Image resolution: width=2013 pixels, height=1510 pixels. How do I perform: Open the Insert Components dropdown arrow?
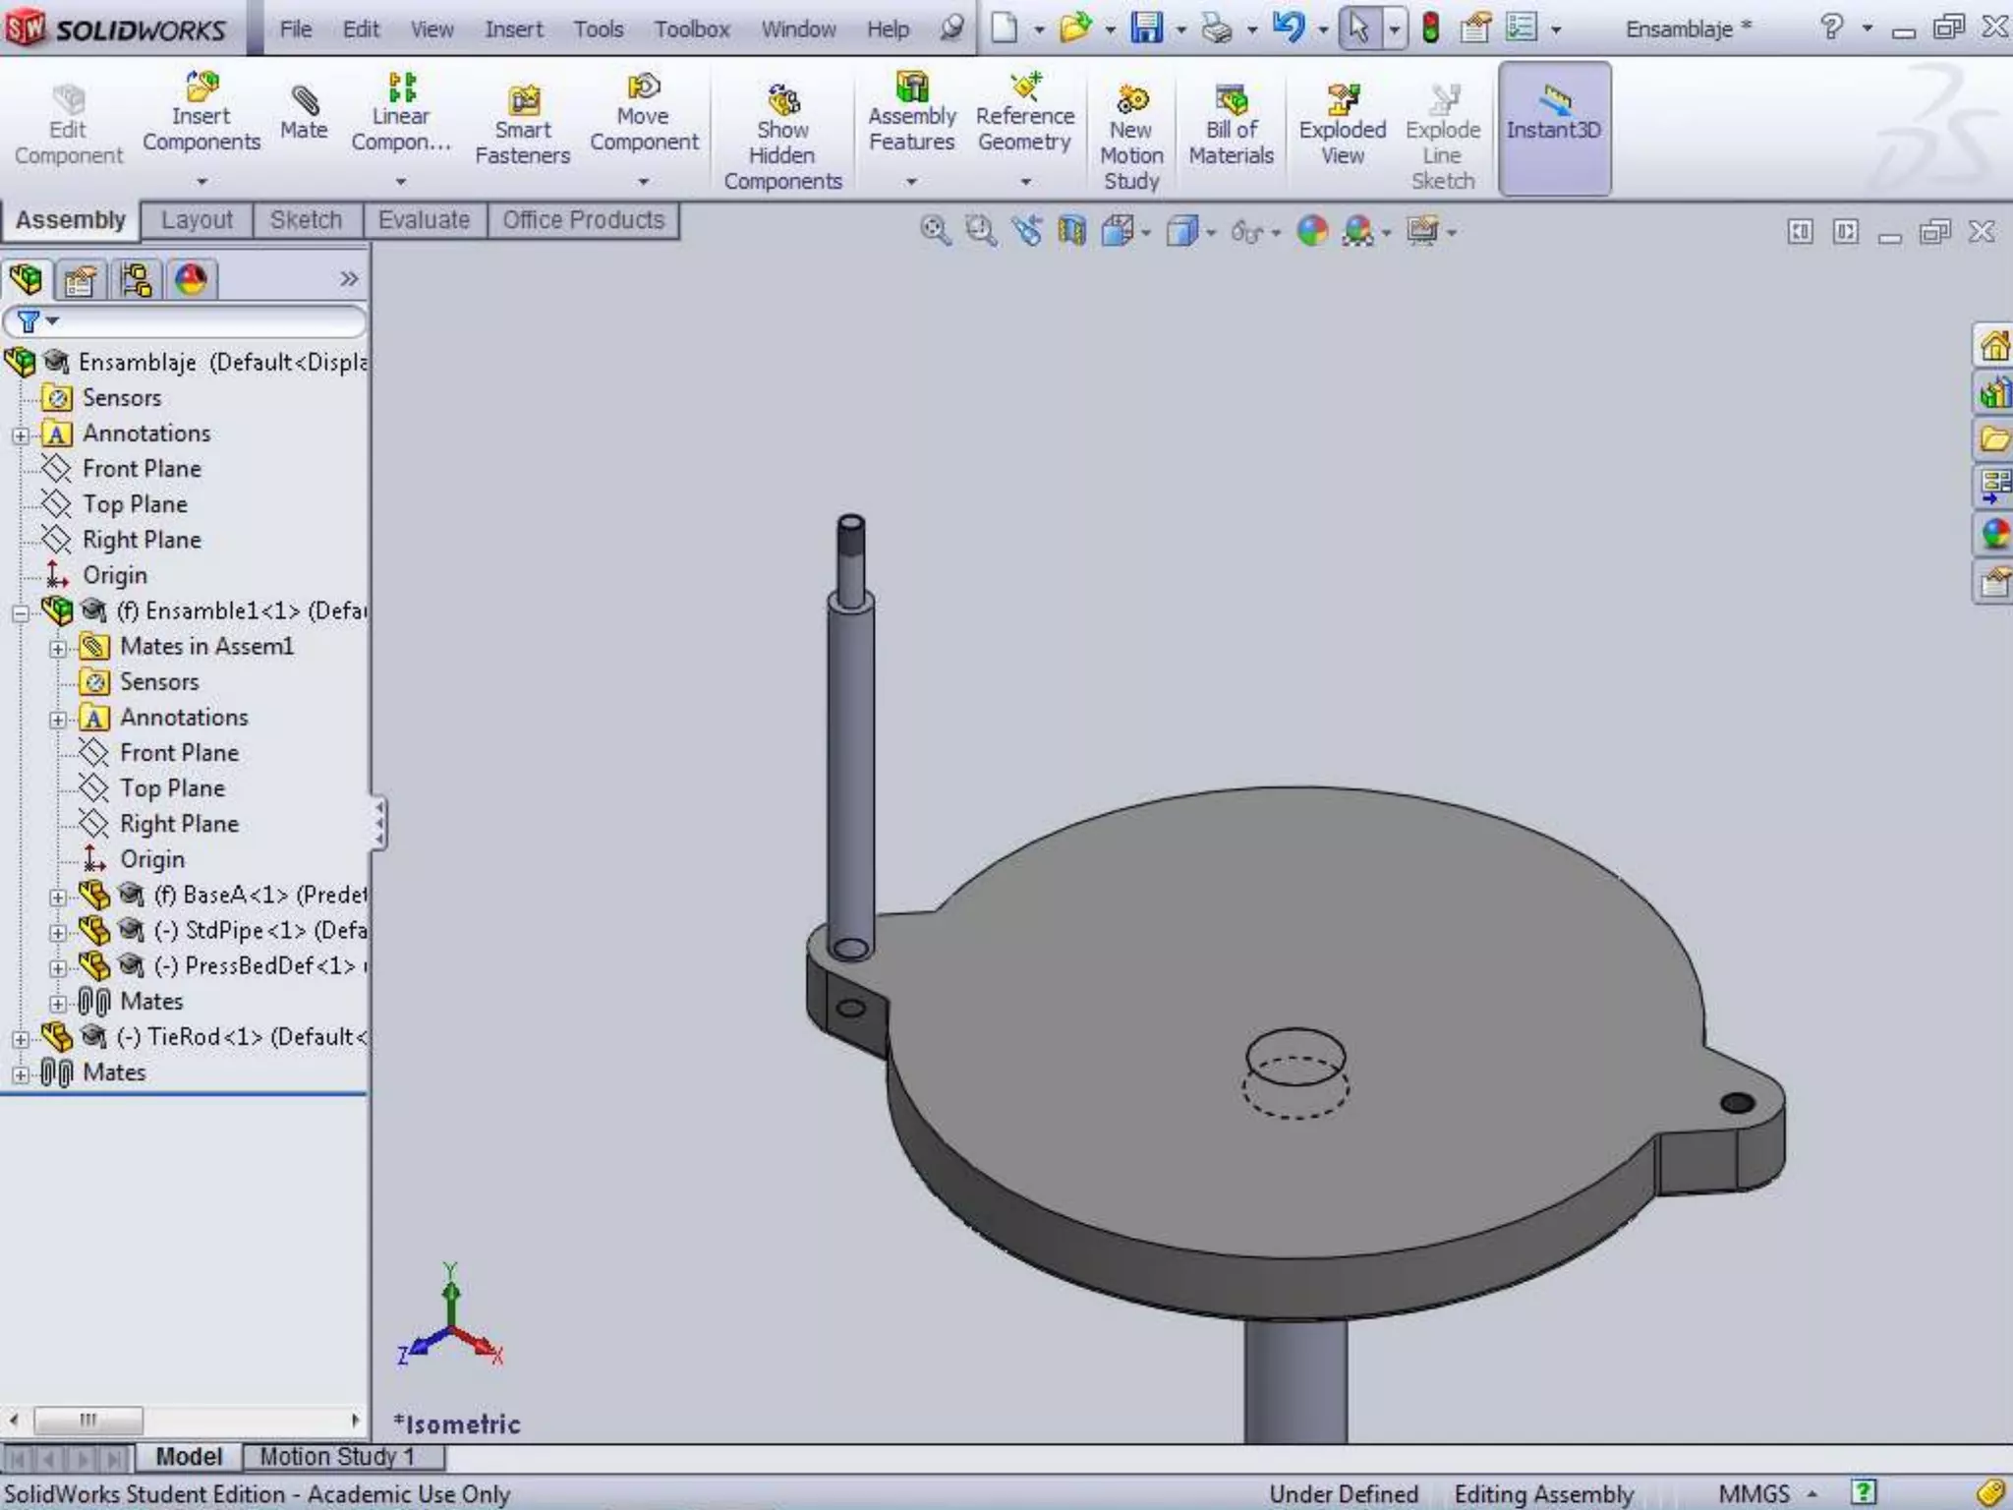pos(201,182)
